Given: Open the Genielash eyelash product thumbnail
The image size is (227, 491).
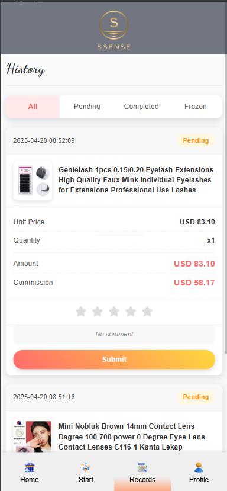Looking at the screenshot, I should pyautogui.click(x=33, y=181).
